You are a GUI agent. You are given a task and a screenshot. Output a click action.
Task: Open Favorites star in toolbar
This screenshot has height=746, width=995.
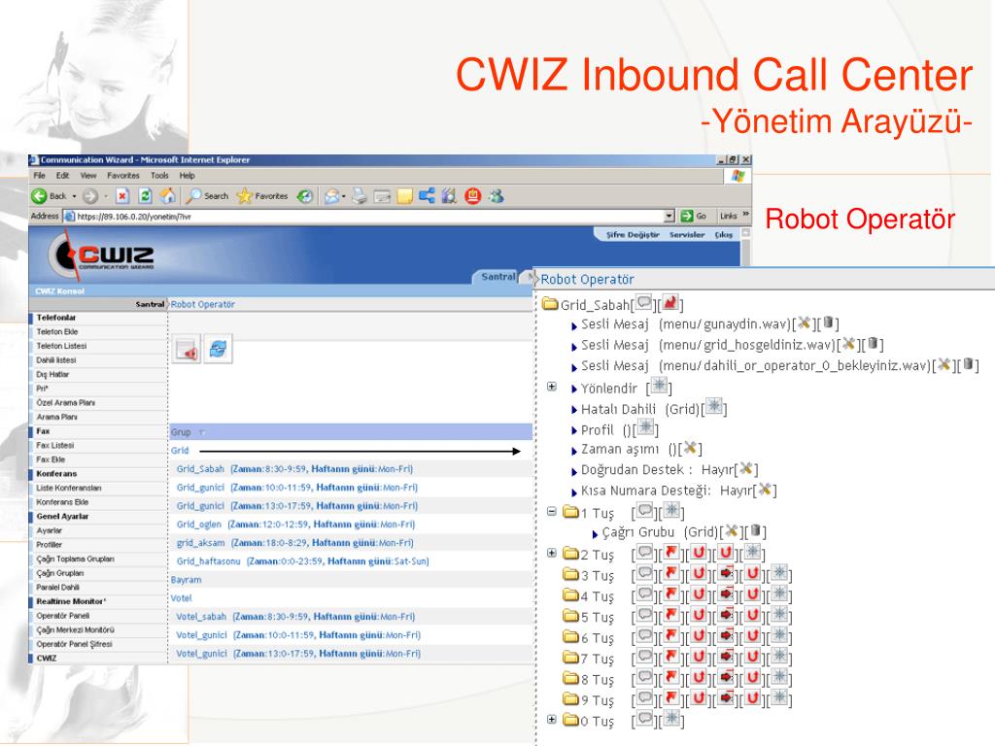click(262, 196)
